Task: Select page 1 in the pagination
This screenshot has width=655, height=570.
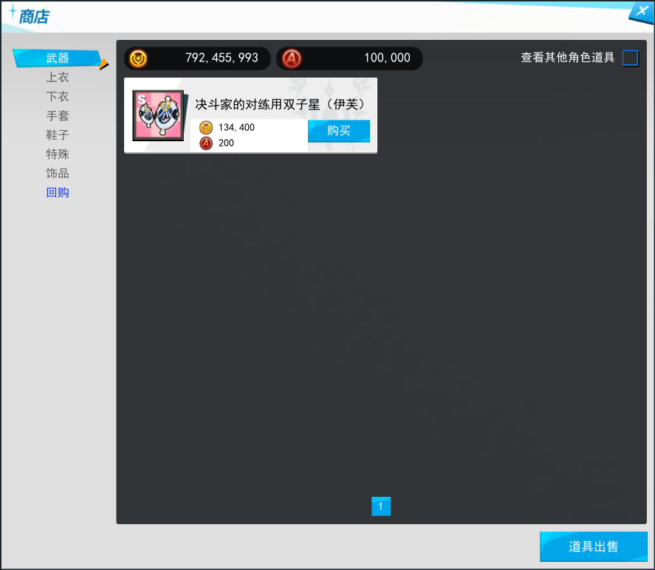Action: click(x=380, y=506)
